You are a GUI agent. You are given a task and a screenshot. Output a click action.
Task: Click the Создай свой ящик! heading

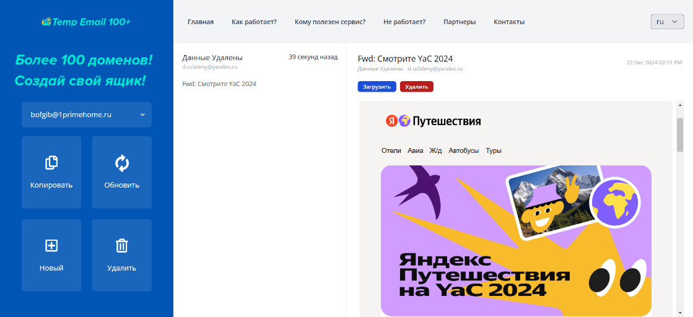click(x=80, y=81)
